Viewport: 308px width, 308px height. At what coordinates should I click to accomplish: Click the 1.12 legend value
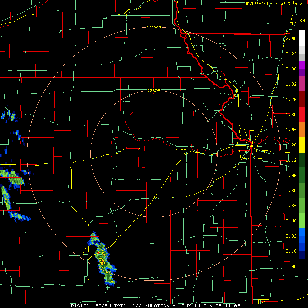291,160
